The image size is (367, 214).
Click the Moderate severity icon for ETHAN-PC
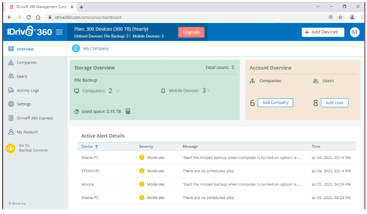[142, 171]
